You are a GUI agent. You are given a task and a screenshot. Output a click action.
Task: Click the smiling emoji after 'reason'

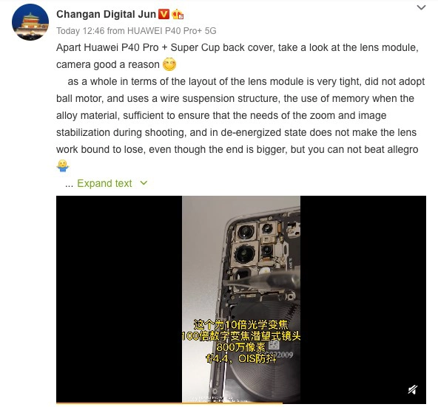tap(169, 64)
